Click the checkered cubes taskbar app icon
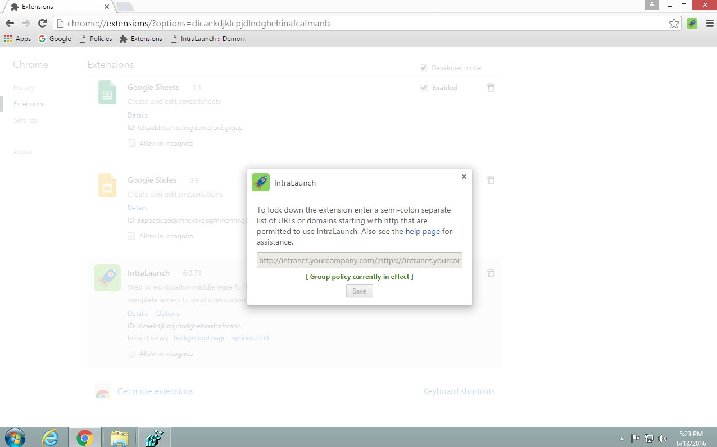The width and height of the screenshot is (717, 447). coord(154,437)
